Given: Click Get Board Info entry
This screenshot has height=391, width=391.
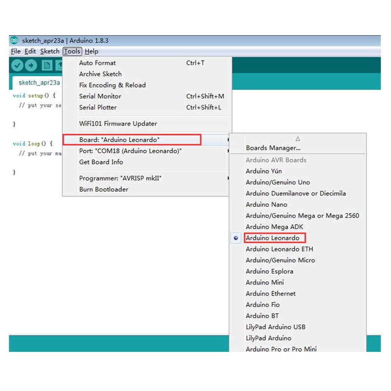Looking at the screenshot, I should [146, 162].
